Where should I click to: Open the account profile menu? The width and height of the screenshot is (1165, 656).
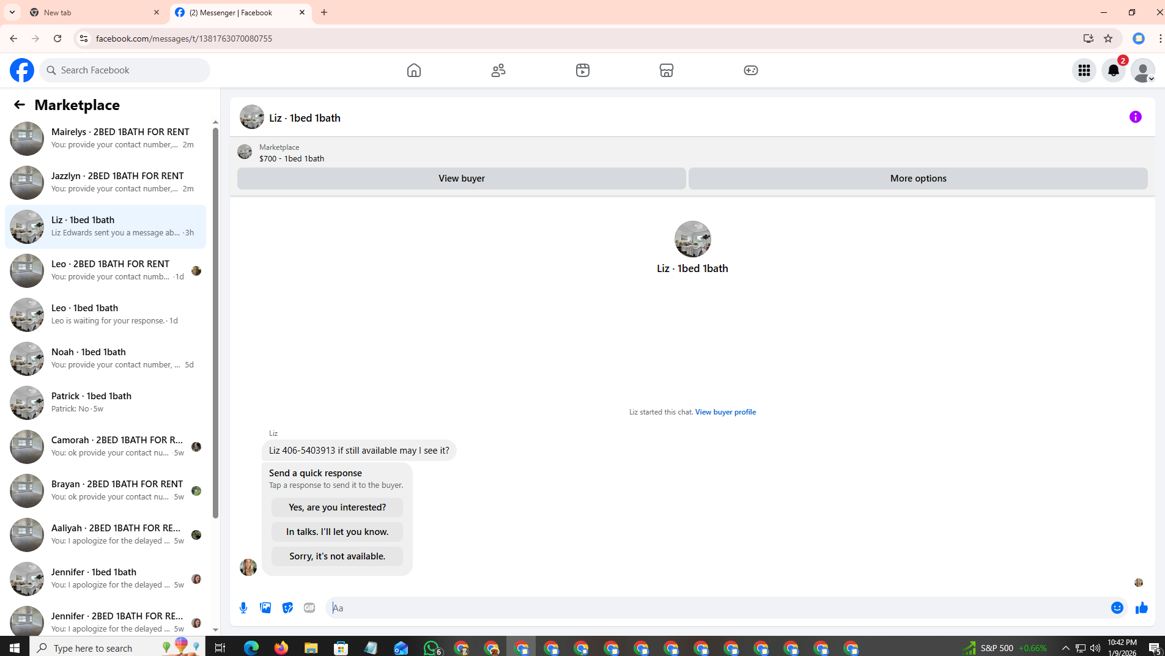(x=1143, y=70)
